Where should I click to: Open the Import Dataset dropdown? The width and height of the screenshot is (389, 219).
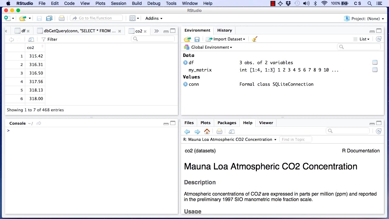[225, 39]
